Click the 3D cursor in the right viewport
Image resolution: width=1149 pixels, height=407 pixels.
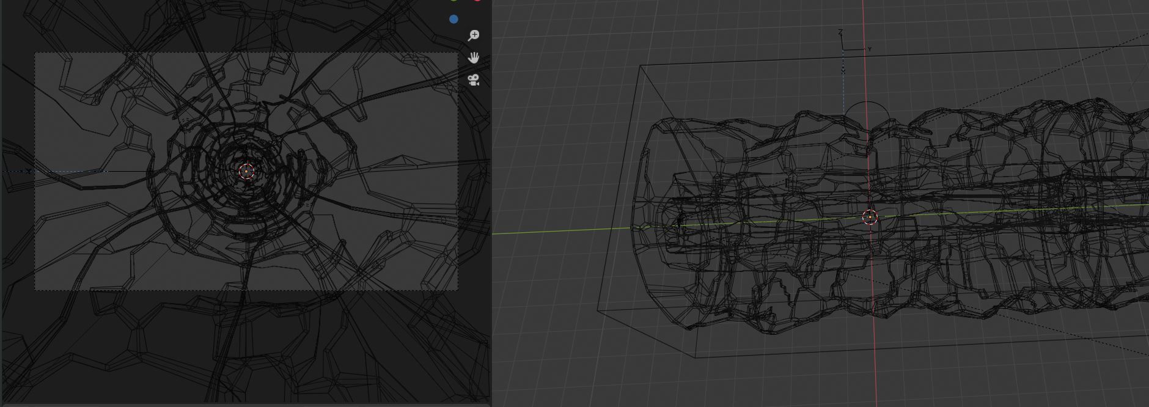(x=870, y=217)
